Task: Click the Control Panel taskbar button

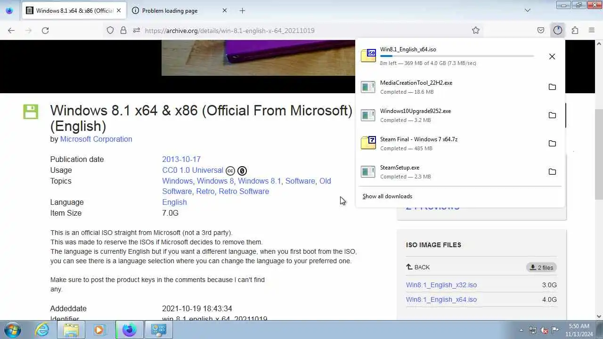Action: click(158, 330)
